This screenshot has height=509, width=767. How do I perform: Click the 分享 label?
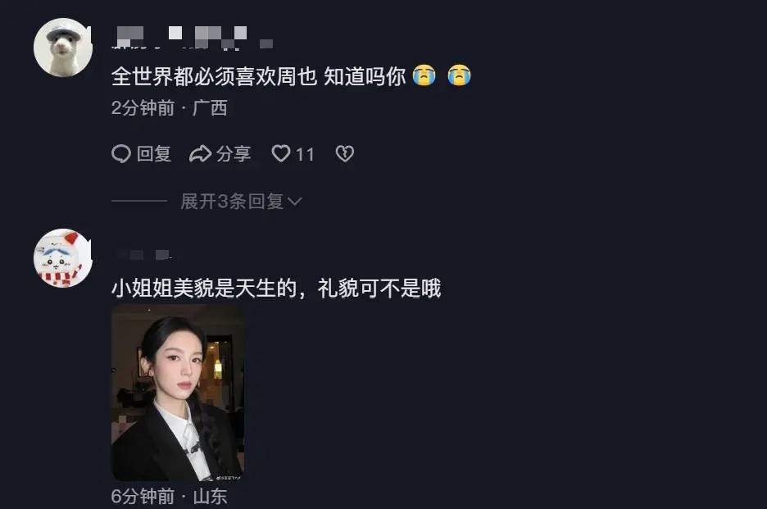234,153
